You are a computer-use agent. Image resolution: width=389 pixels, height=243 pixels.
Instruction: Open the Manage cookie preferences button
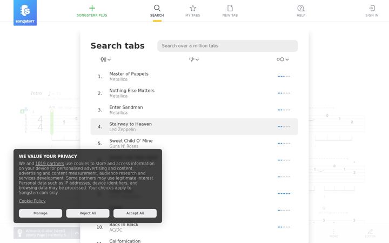41,213
